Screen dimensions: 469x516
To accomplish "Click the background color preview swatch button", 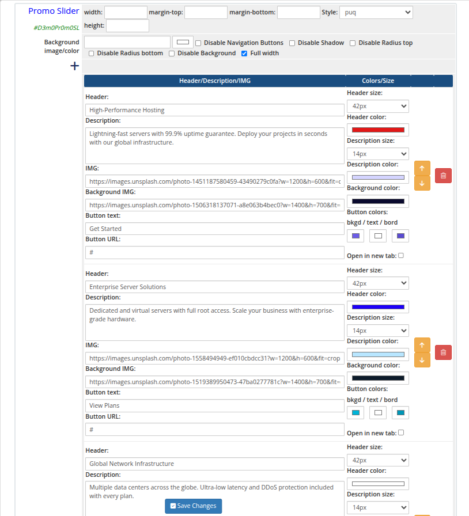I will point(183,42).
